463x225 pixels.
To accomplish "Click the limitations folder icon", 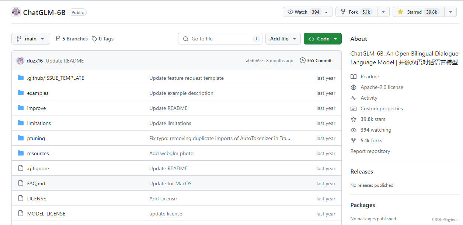I will (x=21, y=123).
